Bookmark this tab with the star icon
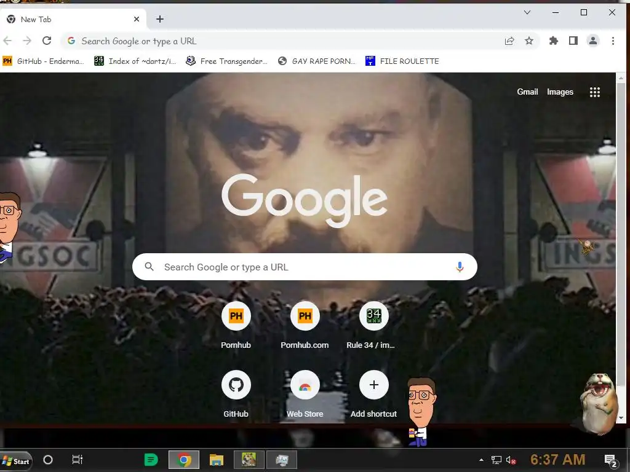Viewport: 630px width, 472px height. point(529,41)
